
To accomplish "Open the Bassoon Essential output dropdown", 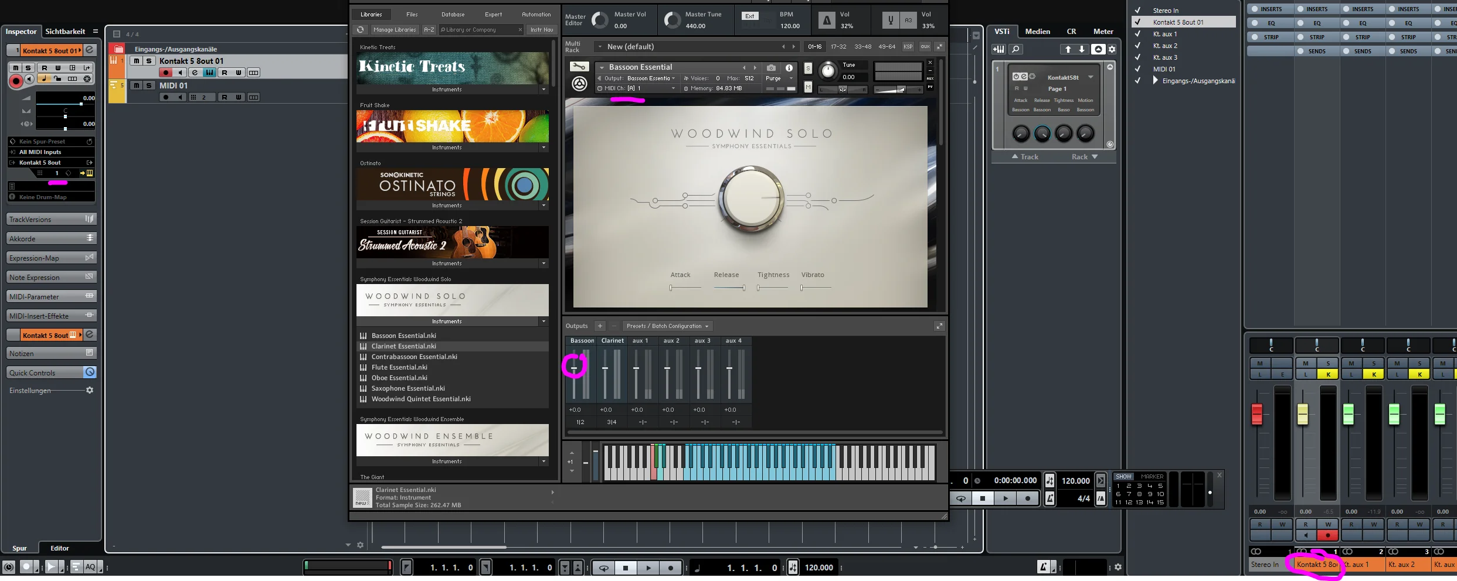I will (651, 78).
